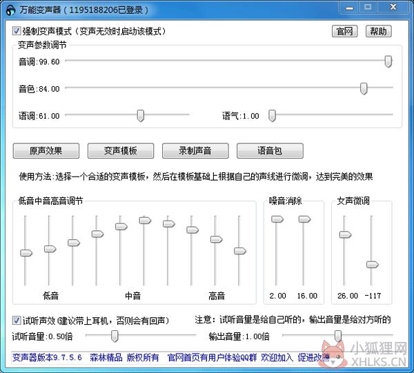Click the 噪音消除 slider handle valued 16.00
This screenshot has height=373, width=414.
[x=305, y=219]
